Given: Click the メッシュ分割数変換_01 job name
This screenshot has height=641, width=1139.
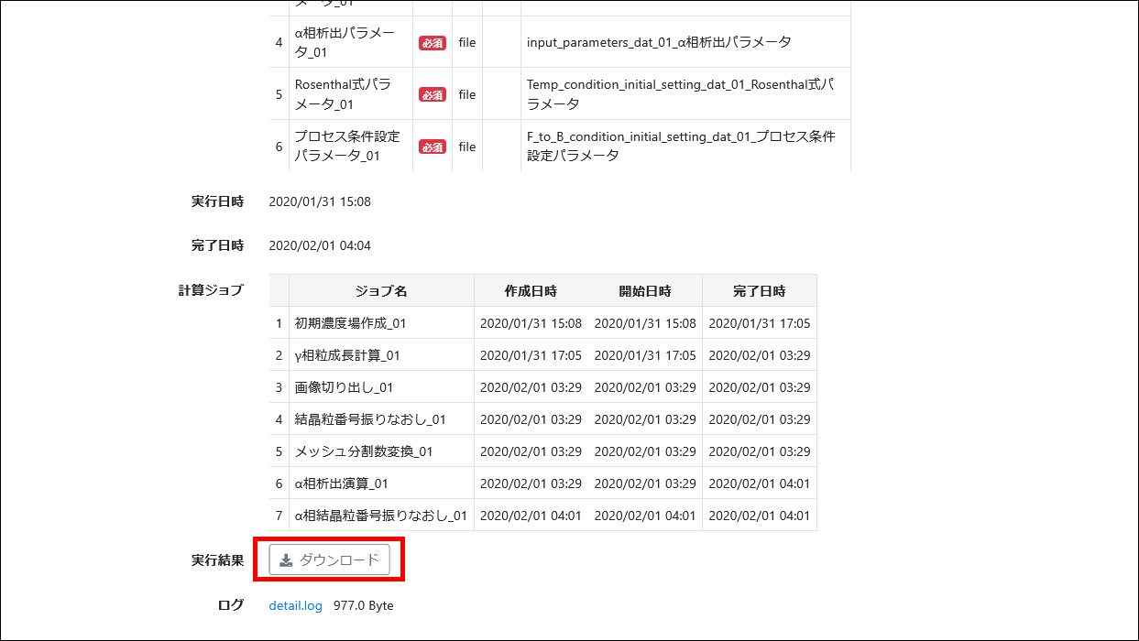Looking at the screenshot, I should 364,451.
